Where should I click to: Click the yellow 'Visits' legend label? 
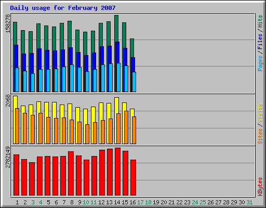[x=260, y=113]
